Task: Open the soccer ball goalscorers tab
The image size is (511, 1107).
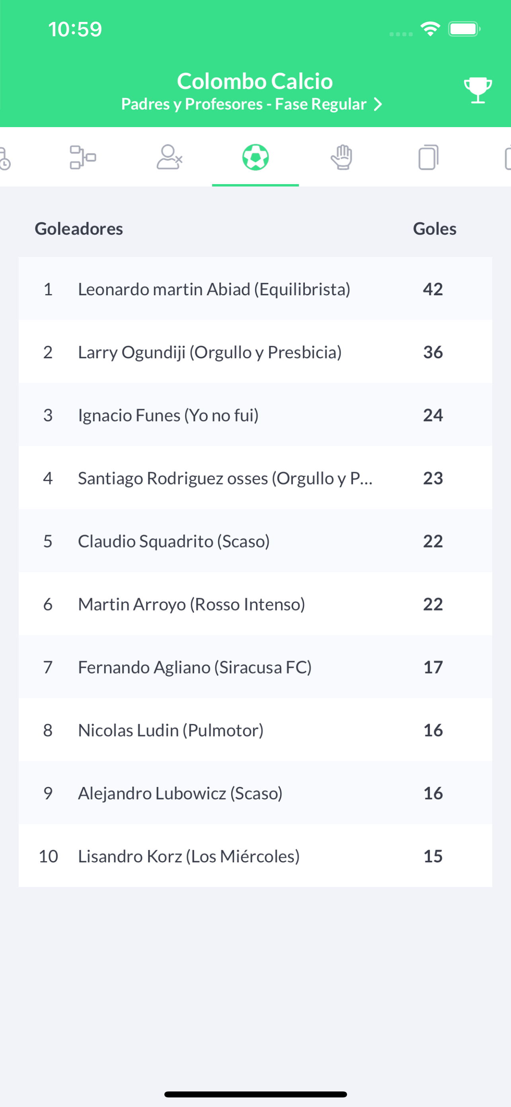Action: (x=255, y=157)
